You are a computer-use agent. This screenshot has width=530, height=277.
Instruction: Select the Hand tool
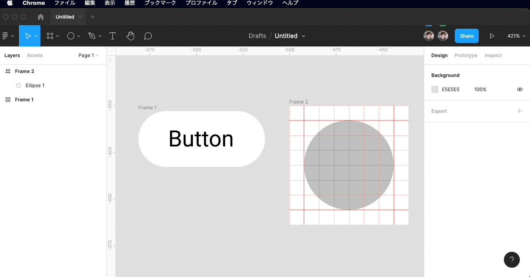pyautogui.click(x=130, y=36)
